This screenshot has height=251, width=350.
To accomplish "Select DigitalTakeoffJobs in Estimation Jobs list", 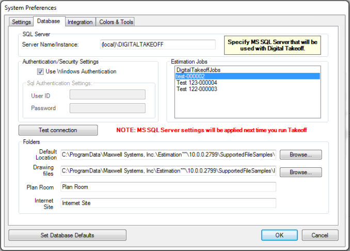I will [x=248, y=70].
